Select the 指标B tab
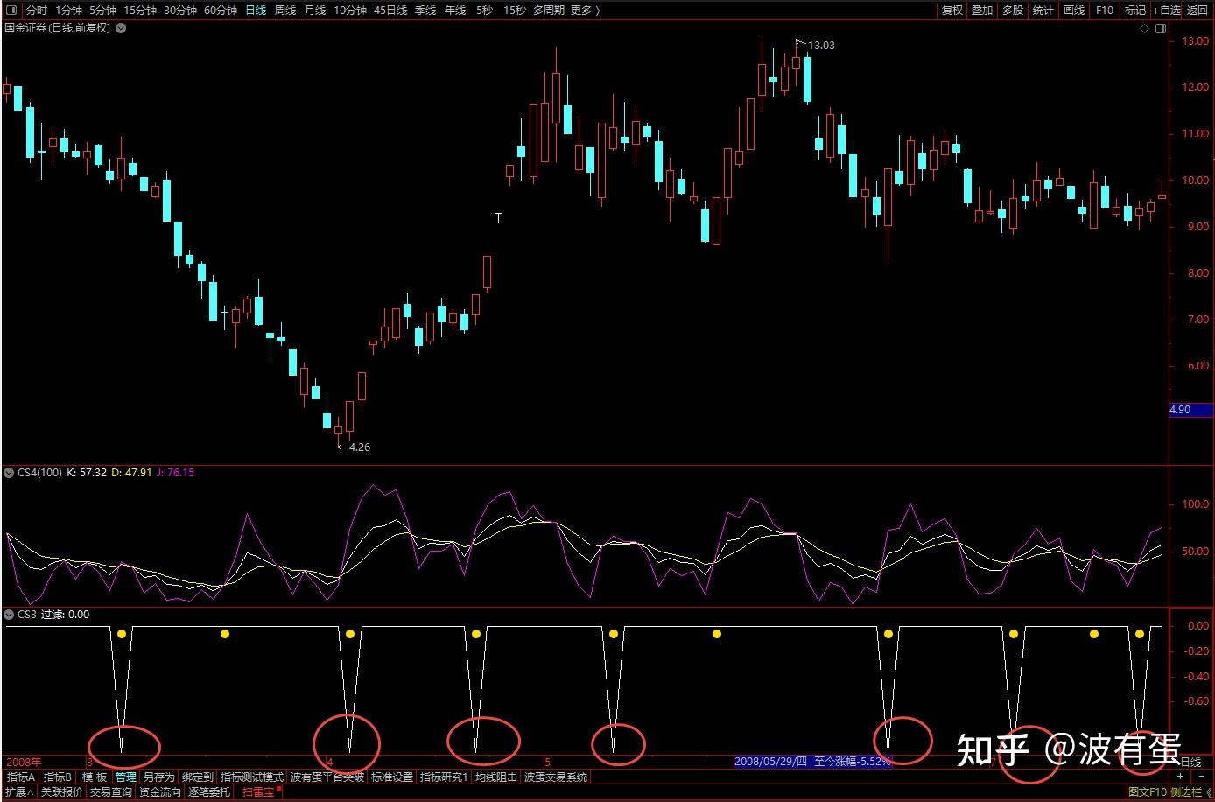 coord(58,777)
